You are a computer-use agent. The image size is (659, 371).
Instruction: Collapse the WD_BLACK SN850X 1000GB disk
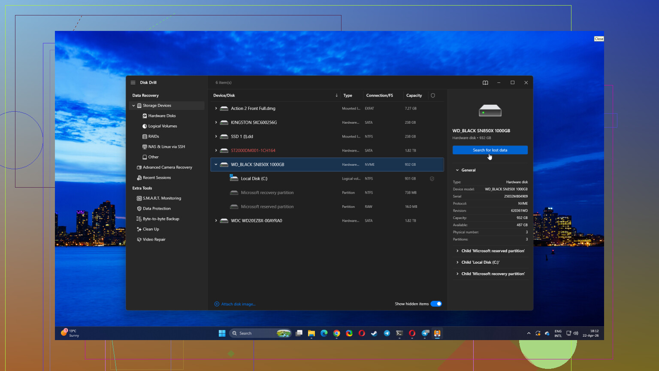tap(216, 164)
